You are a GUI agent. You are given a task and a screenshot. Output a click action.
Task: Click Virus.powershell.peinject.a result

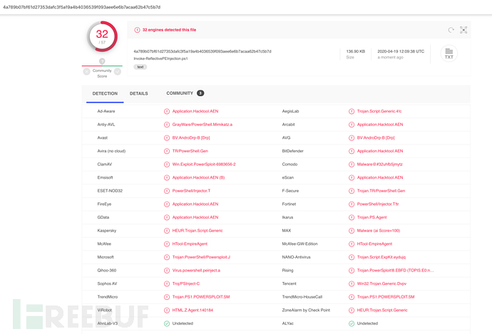click(196, 271)
